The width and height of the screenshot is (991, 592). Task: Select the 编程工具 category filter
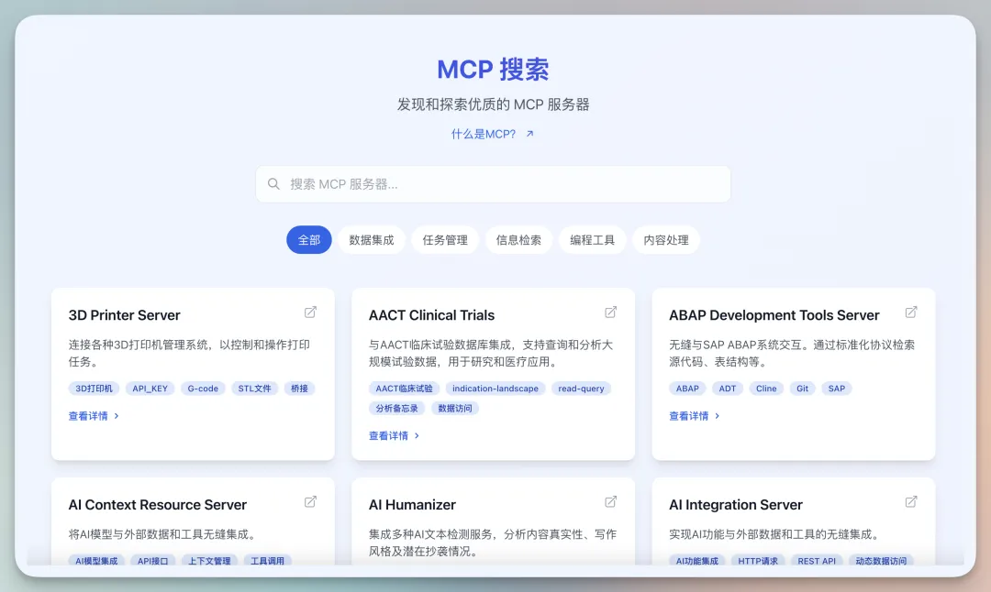pos(592,240)
